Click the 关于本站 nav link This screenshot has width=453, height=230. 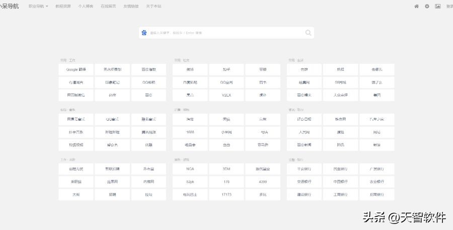coord(154,7)
